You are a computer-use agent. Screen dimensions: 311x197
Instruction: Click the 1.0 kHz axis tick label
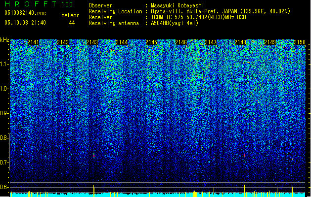[x=4, y=89]
